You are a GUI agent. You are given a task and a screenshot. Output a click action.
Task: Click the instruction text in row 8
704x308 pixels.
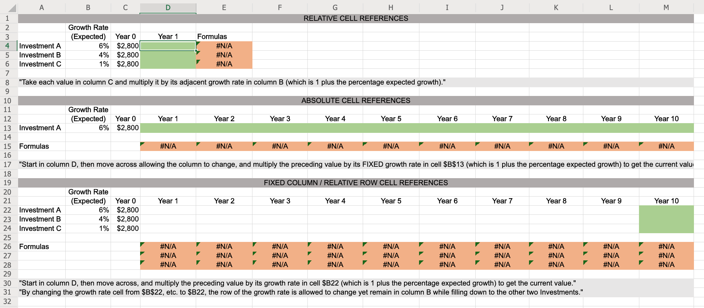point(232,83)
